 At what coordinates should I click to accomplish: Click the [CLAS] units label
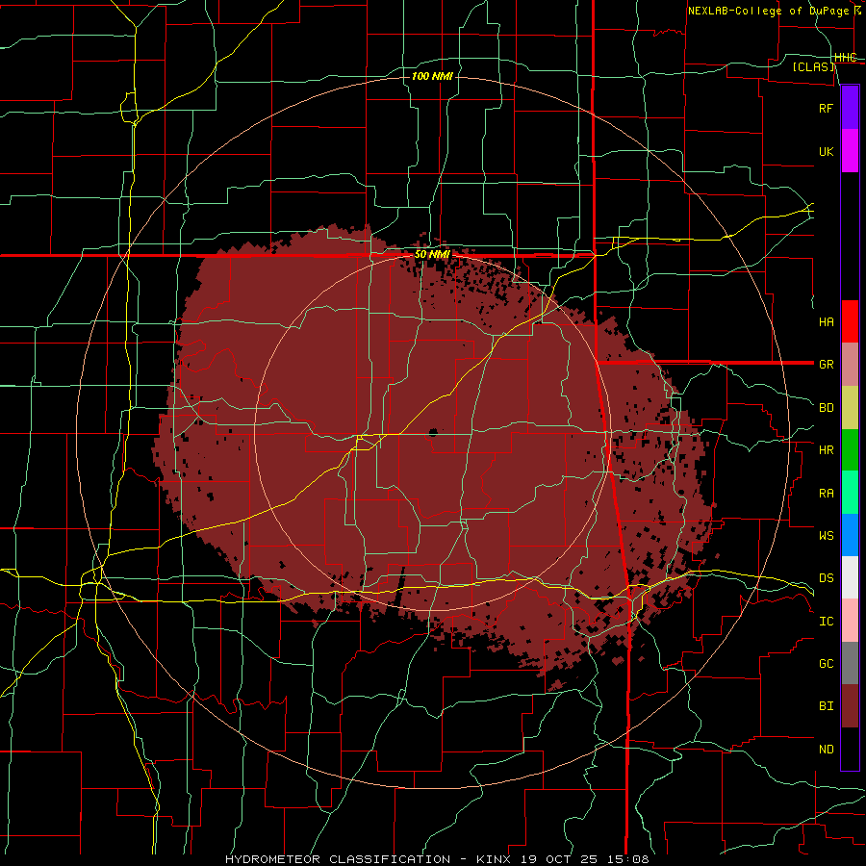click(x=813, y=66)
